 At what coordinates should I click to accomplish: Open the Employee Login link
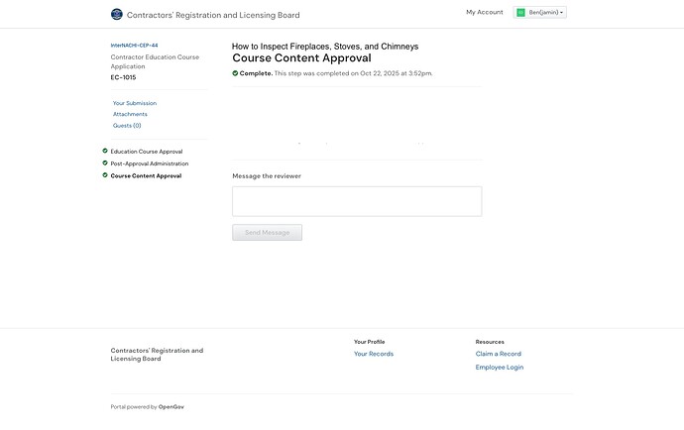[x=500, y=368]
